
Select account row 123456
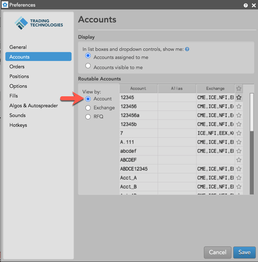tap(181, 106)
